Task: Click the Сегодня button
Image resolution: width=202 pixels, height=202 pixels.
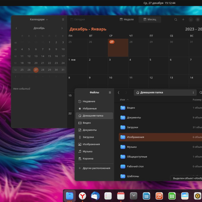Action: 78,20
